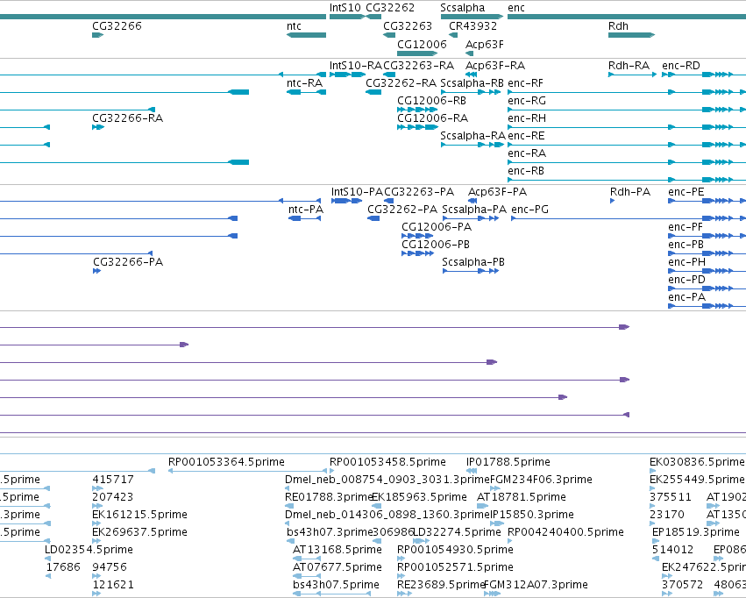Click the IntS10-PA protein label
The height and width of the screenshot is (598, 746).
pos(357,192)
